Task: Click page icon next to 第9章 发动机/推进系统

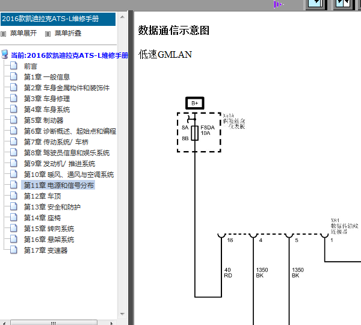Action: [x=14, y=163]
